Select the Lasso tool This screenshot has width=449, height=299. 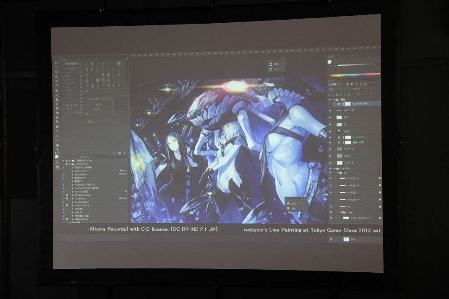pos(57,72)
